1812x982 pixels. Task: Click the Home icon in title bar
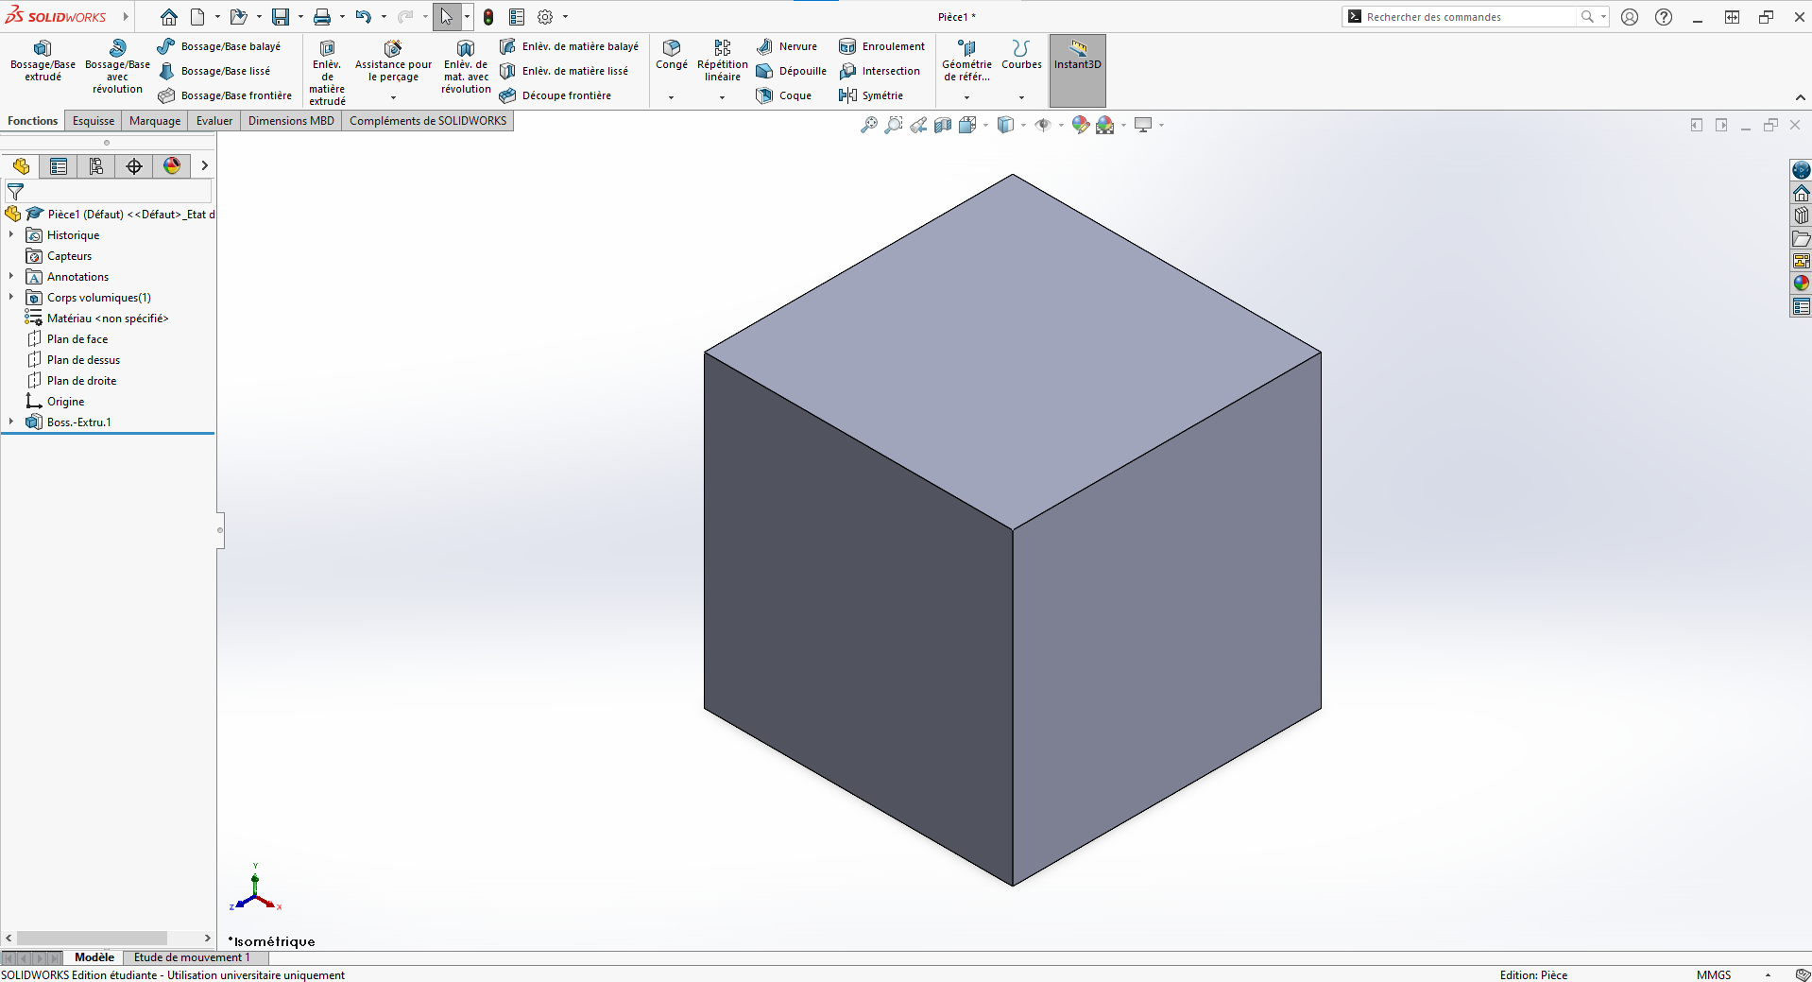(169, 17)
